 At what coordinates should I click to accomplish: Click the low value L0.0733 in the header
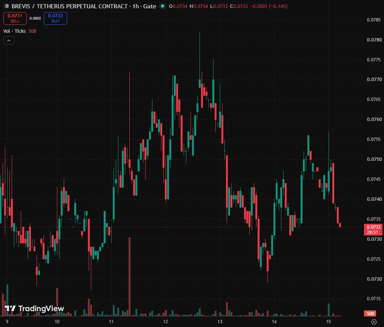219,6
